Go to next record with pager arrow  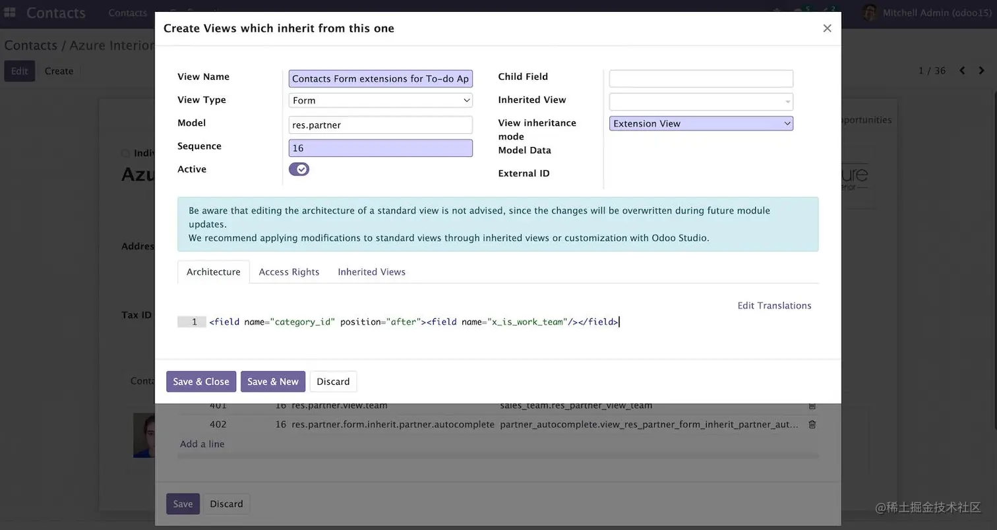(x=981, y=71)
